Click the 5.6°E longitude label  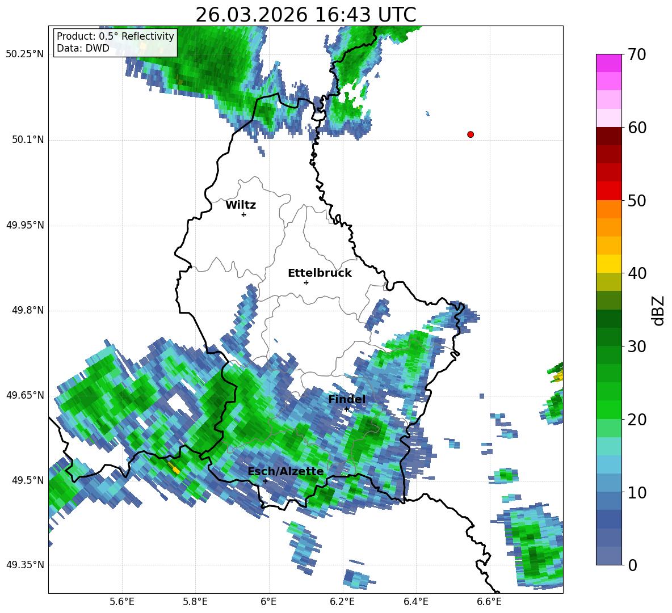pyautogui.click(x=122, y=602)
